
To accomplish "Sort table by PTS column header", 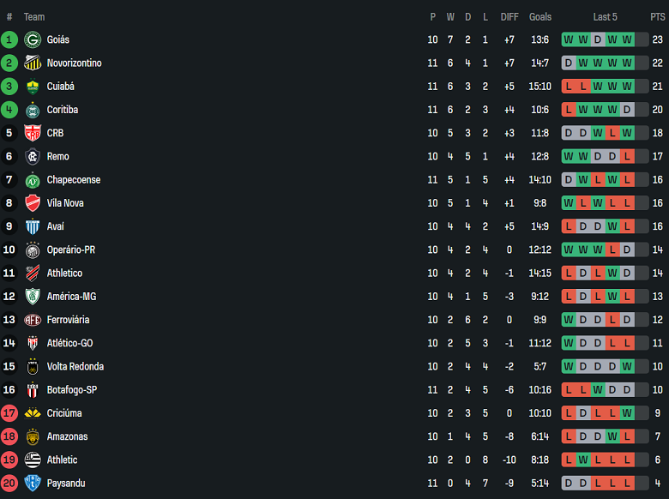I will click(x=657, y=16).
